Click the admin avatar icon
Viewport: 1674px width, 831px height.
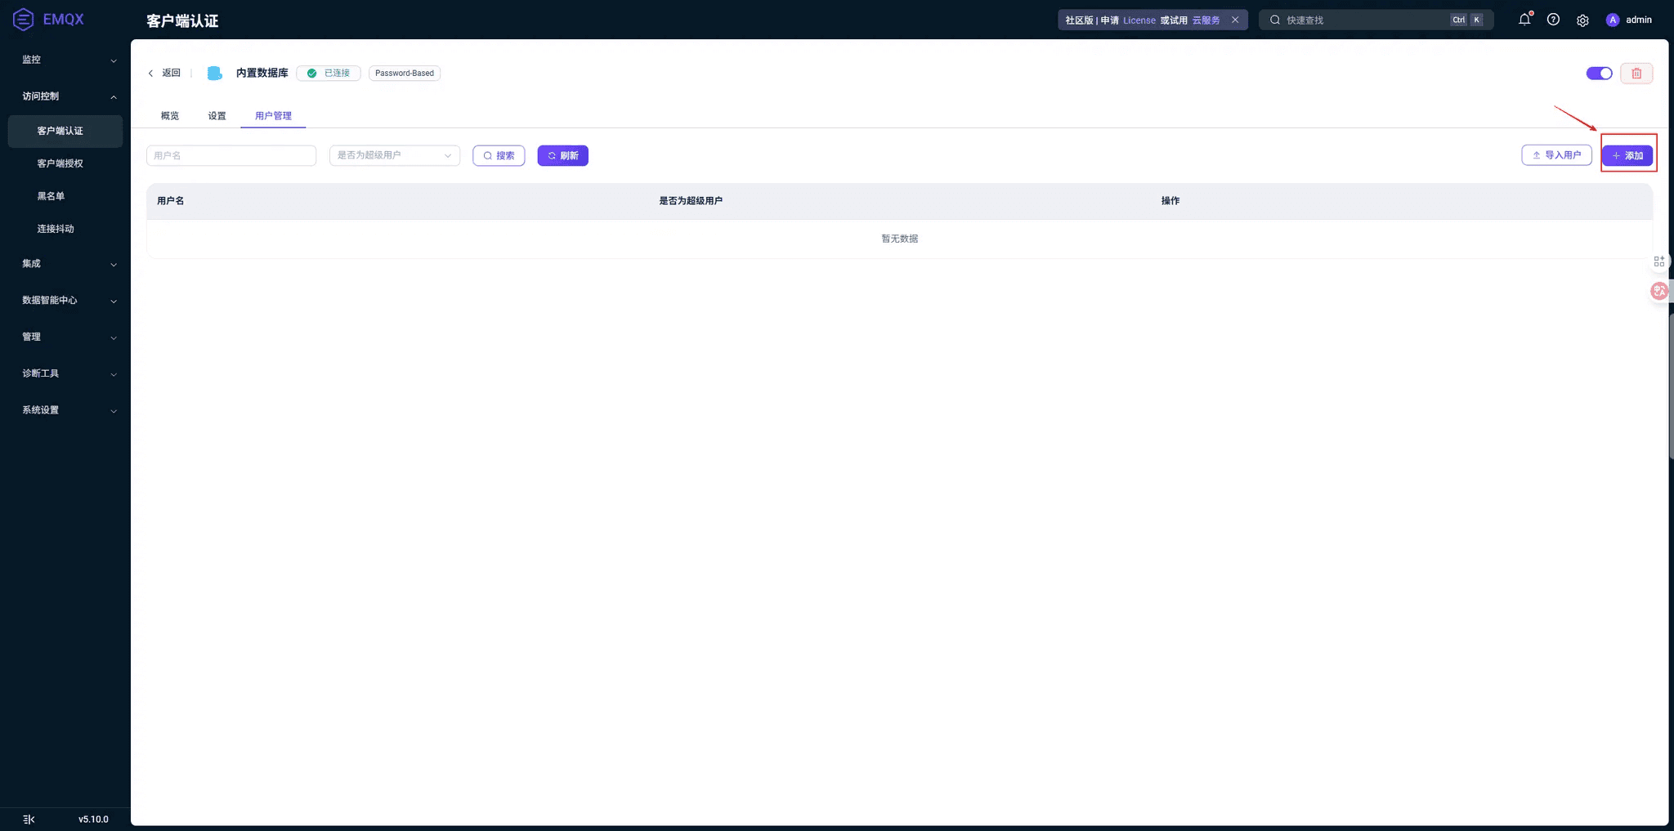(1613, 20)
